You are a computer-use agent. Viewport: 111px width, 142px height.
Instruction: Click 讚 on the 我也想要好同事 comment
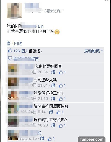(x=53, y=72)
